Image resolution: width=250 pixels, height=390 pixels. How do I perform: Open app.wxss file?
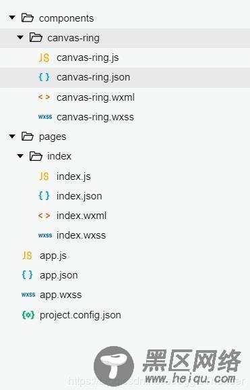coord(61,295)
